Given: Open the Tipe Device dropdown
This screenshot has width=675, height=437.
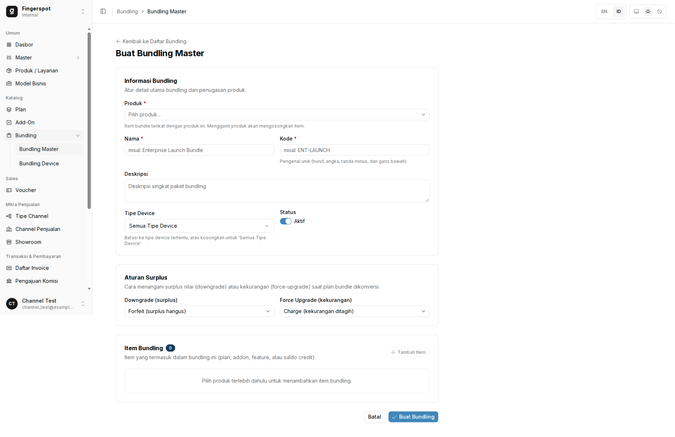Looking at the screenshot, I should [x=199, y=226].
